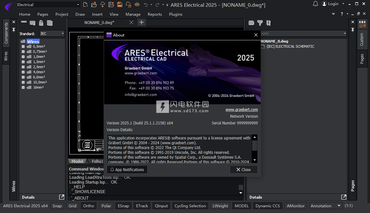Click the Help question mark icon

[342, 14]
